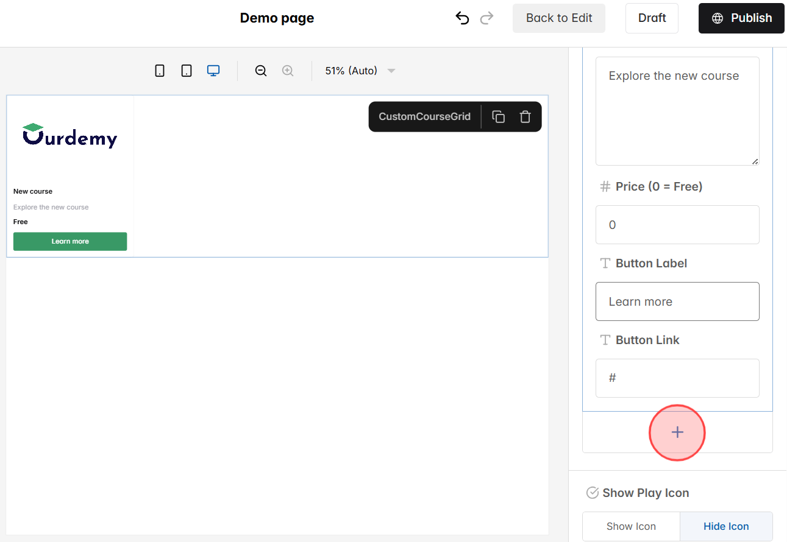Delete the CustomCourseGrid block

525,116
